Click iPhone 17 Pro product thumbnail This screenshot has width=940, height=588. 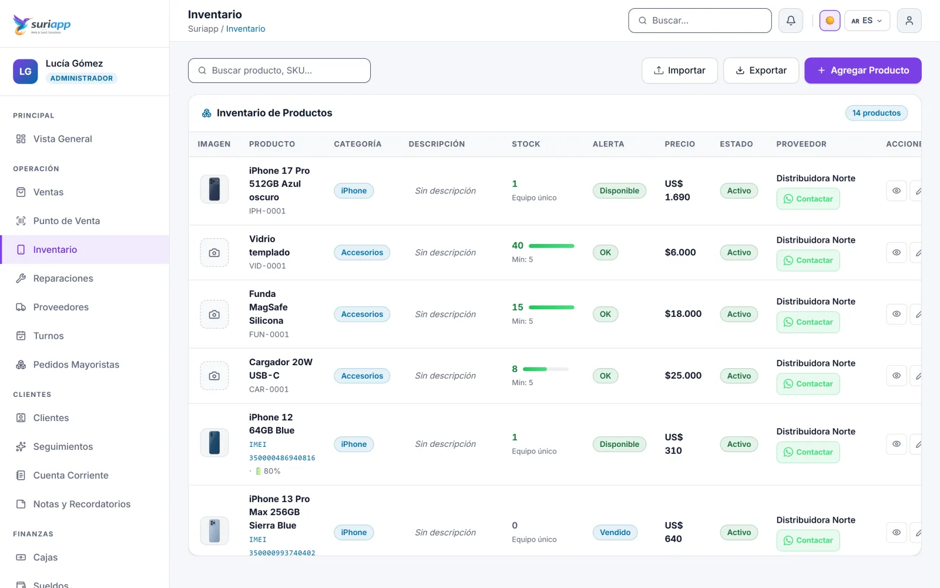214,190
